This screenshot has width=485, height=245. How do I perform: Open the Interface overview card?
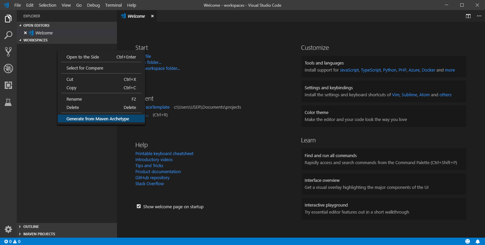[x=384, y=184]
